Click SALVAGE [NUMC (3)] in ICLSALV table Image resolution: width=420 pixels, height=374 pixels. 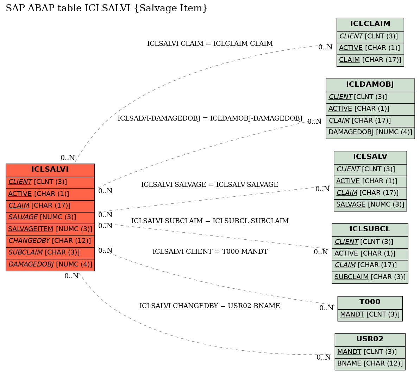pos(370,205)
